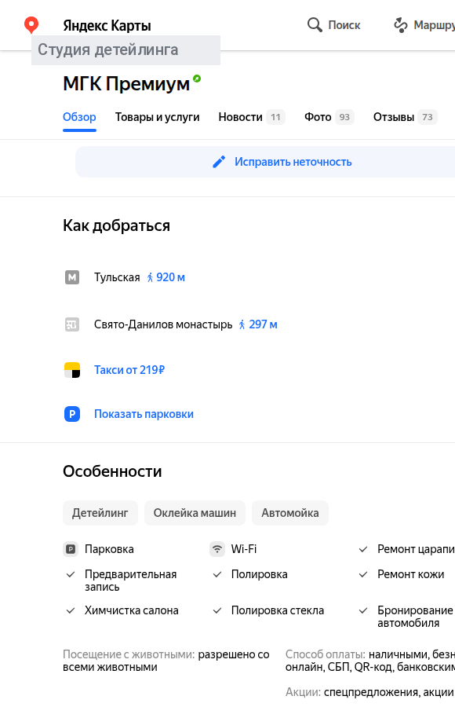Click the Показать парковки link
Image resolution: width=455 pixels, height=707 pixels.
point(144,414)
